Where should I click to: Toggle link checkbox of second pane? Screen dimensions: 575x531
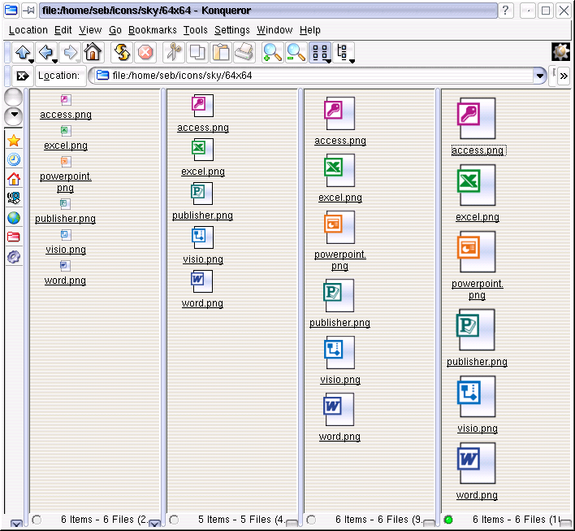(292, 524)
